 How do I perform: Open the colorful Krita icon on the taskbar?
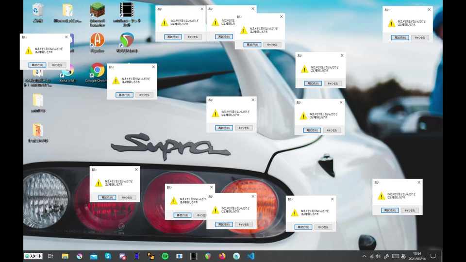point(79,256)
